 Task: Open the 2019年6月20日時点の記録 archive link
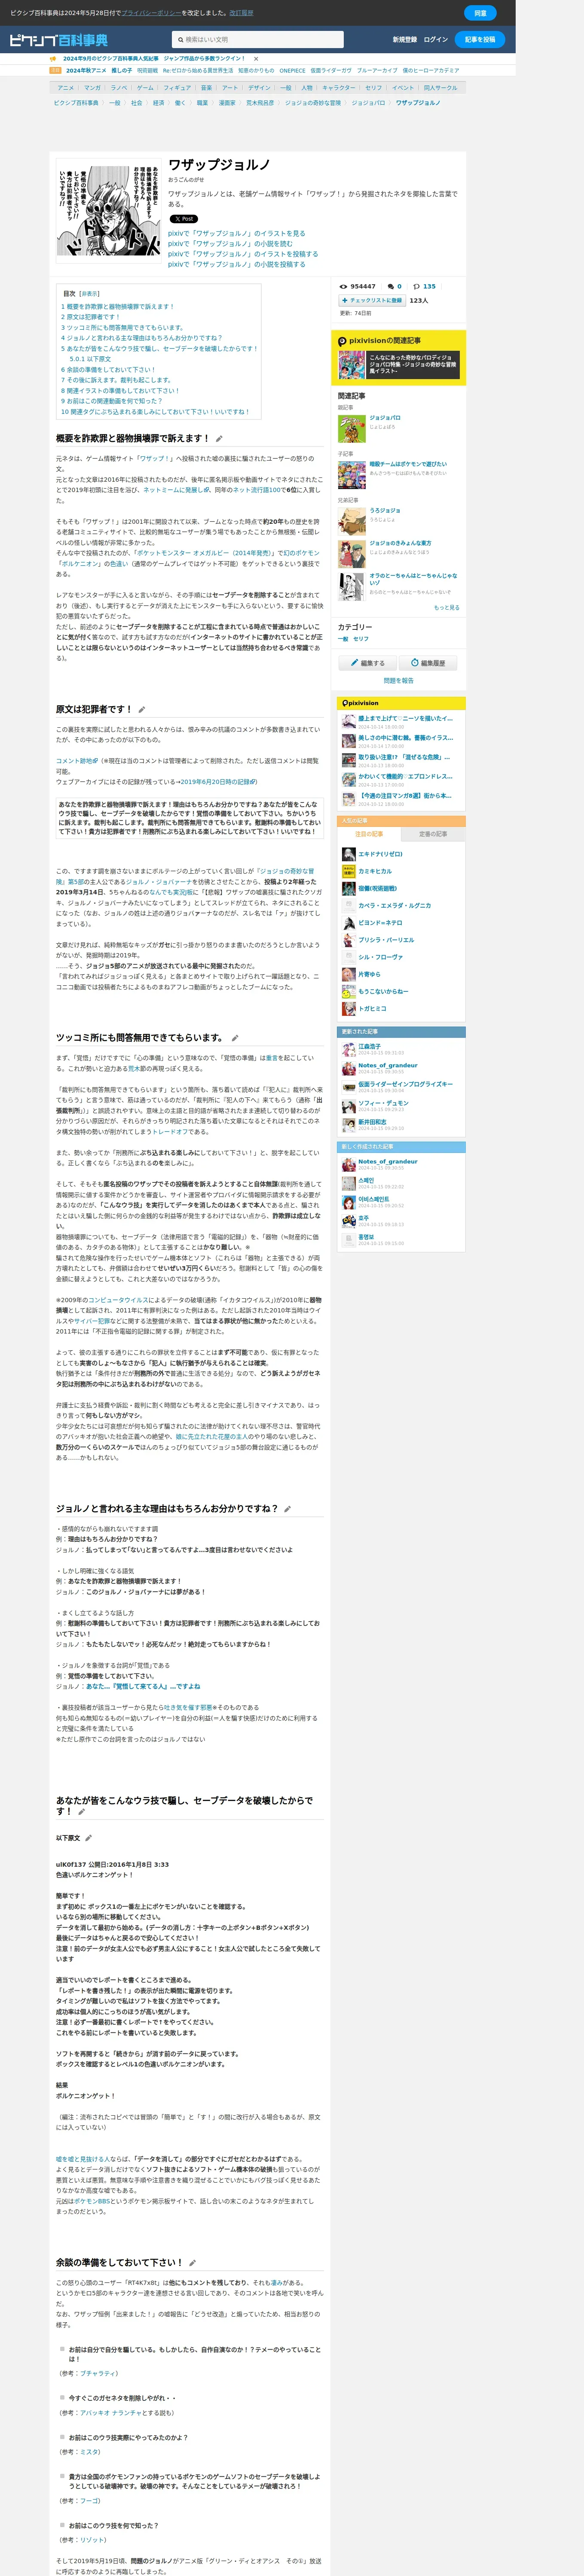click(x=218, y=782)
